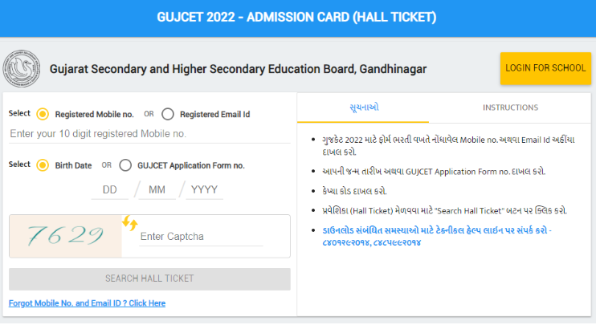Click the Gujarat Education Board swan logo
The image size is (596, 325).
(22, 69)
